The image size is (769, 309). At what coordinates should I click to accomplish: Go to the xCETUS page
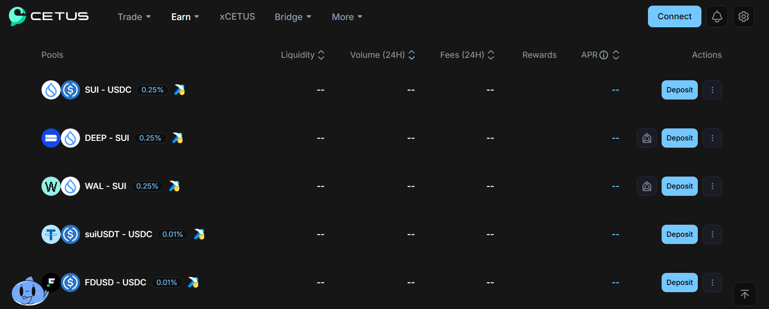(237, 16)
